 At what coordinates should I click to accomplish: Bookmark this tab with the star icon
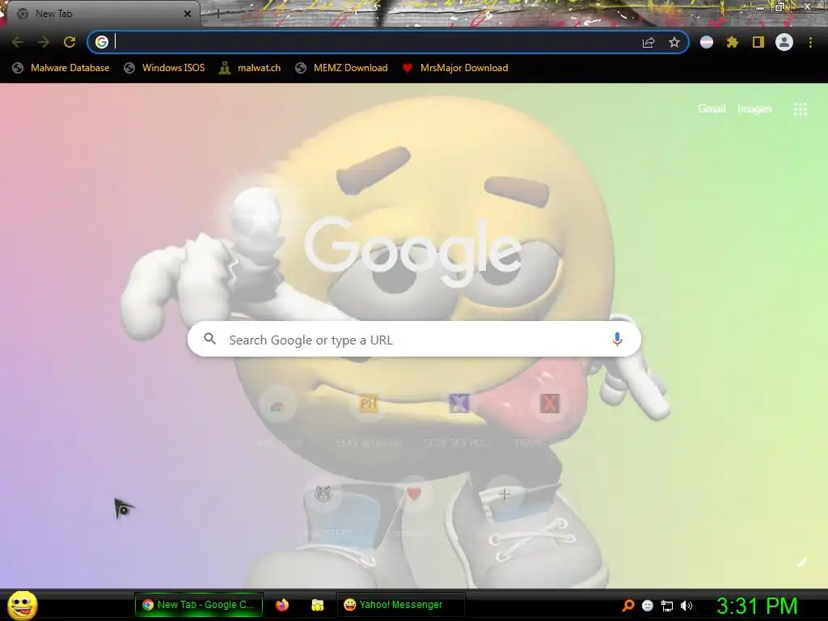(674, 42)
